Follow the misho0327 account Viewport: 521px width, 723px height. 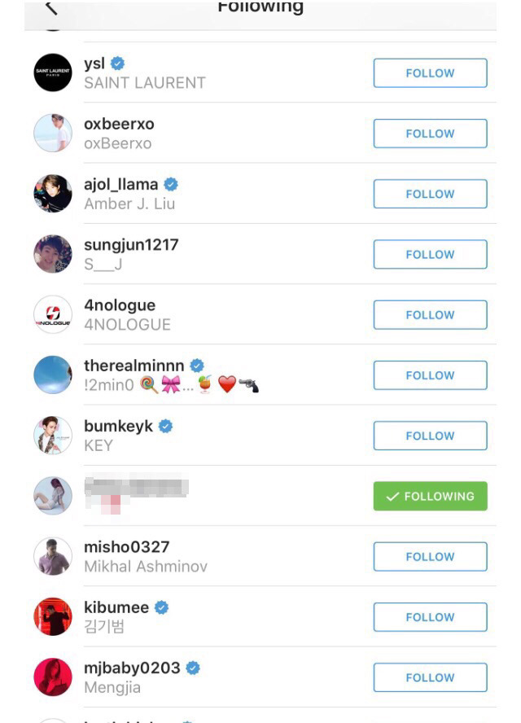[430, 557]
